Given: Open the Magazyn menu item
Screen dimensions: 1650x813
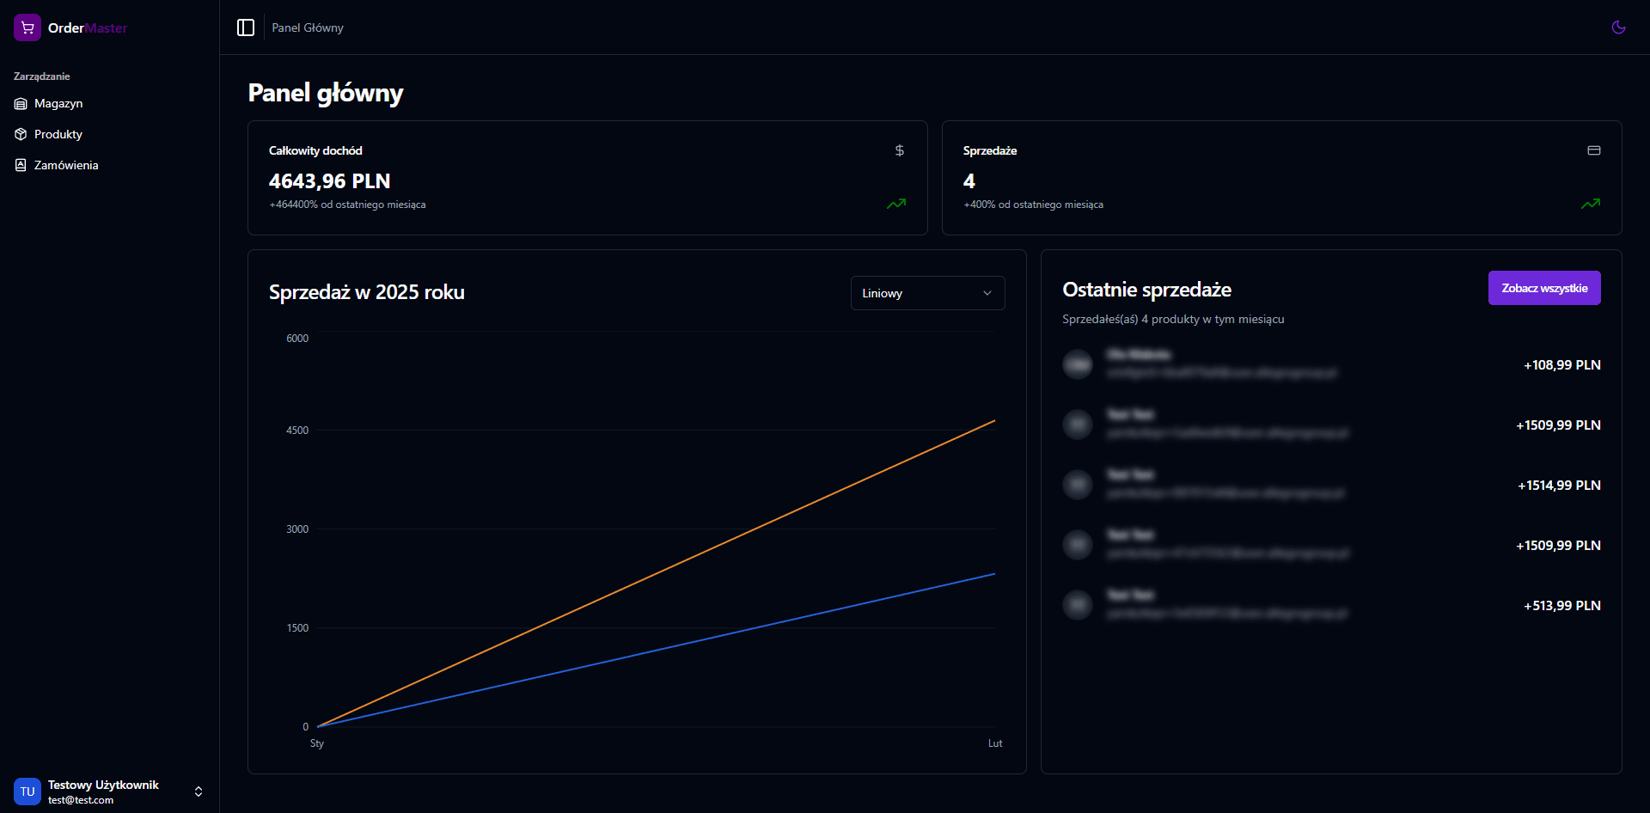Looking at the screenshot, I should pyautogui.click(x=58, y=104).
